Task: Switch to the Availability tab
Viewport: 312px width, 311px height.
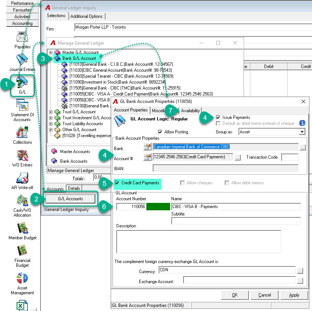Action: (x=190, y=111)
